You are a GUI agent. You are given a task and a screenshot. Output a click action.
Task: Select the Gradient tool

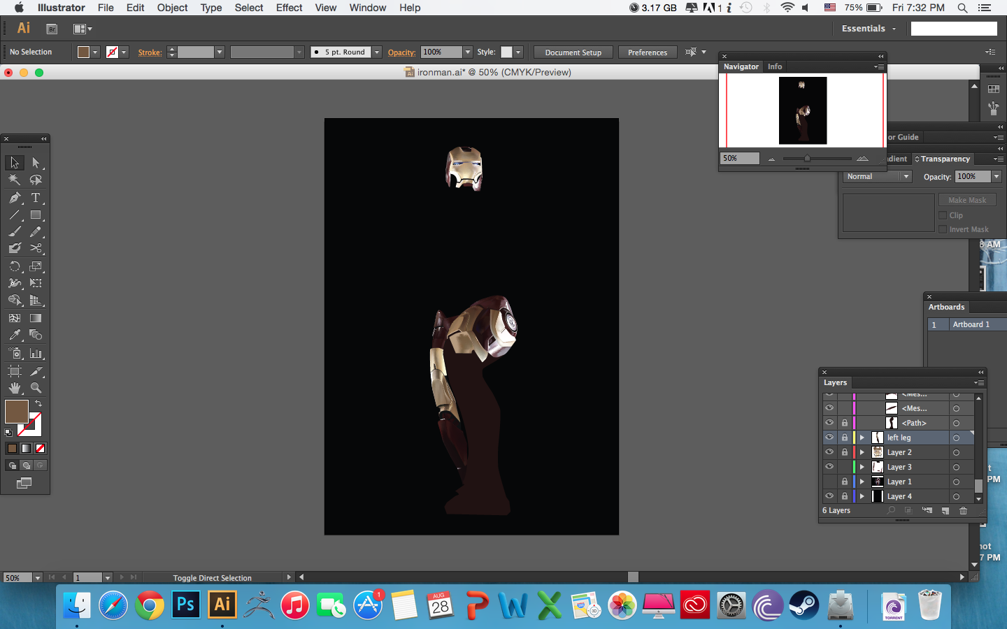(x=36, y=318)
